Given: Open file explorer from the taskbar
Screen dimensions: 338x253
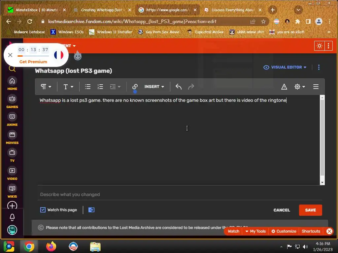Looking at the screenshot, I should pos(95,246).
